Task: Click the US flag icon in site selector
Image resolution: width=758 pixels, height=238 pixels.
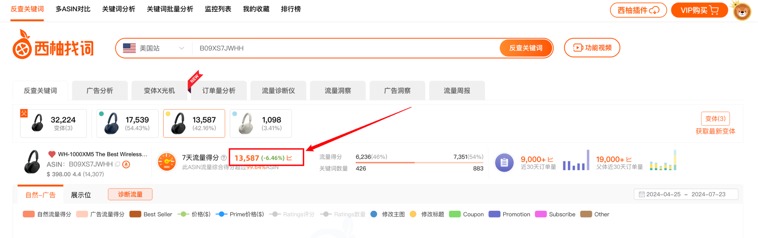Action: [129, 48]
